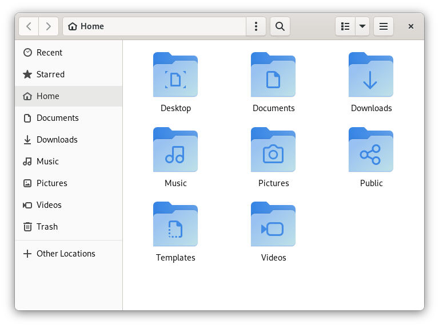This screenshot has height=327, width=439.
Task: Click Other Locations in the sidebar
Action: [x=66, y=254]
